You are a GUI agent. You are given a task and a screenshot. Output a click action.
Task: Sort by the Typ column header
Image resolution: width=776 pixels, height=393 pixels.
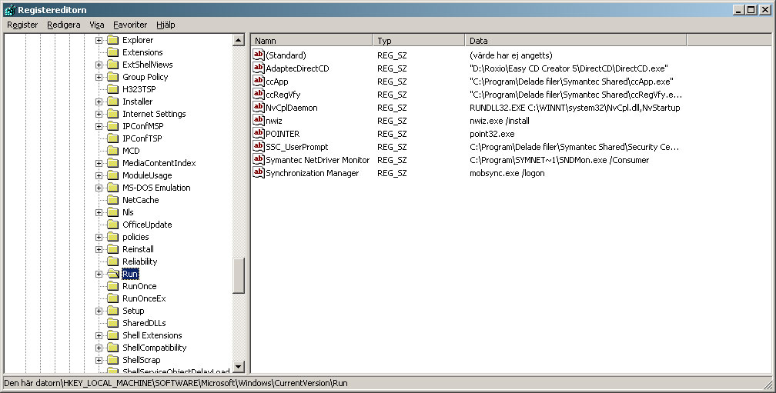click(419, 41)
